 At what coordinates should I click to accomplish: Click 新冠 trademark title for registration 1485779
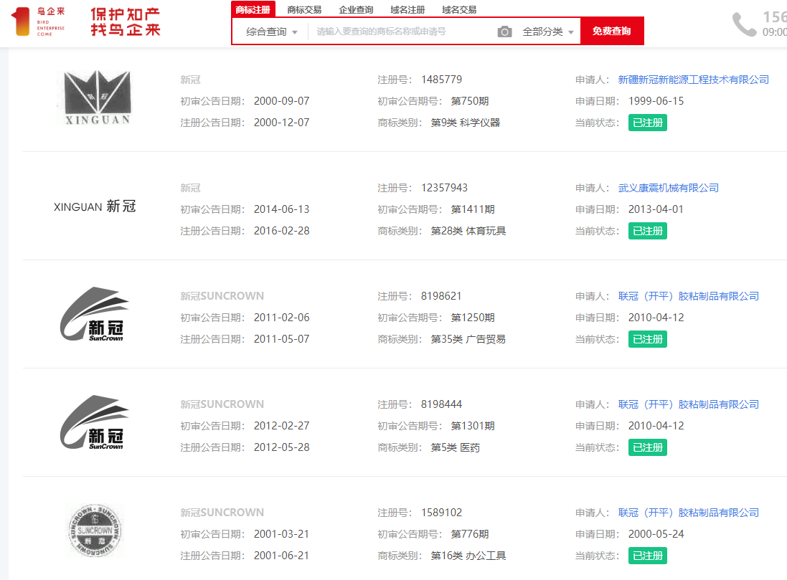(190, 80)
